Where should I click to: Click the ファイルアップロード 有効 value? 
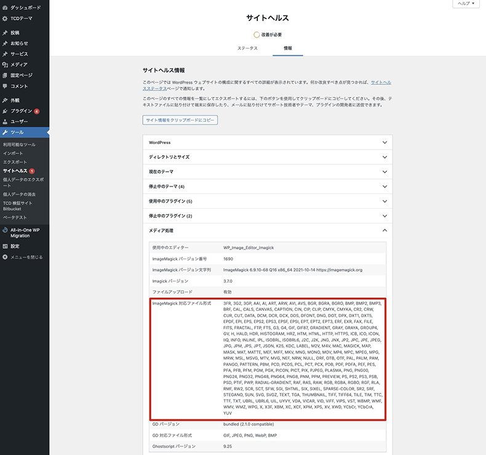click(x=227, y=292)
